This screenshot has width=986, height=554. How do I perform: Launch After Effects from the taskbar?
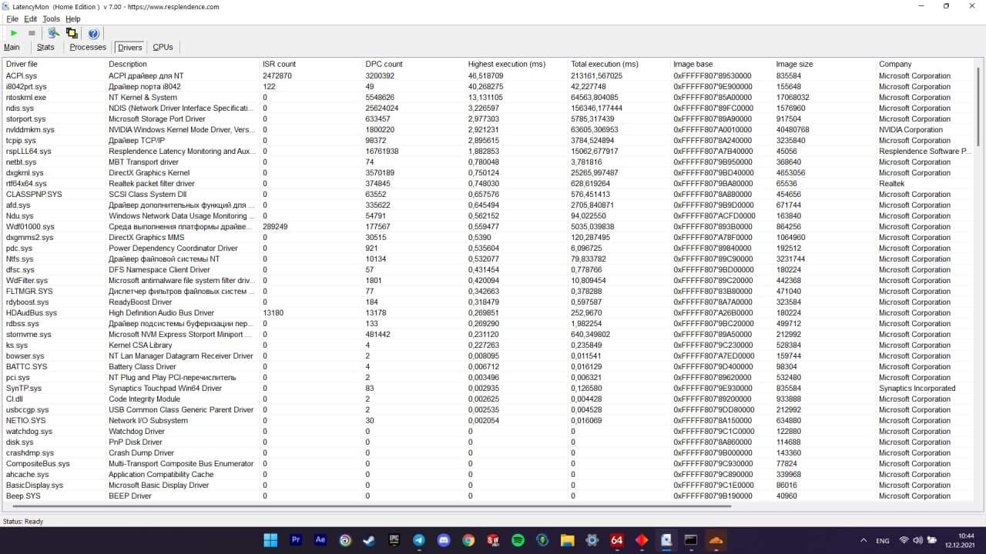320,540
